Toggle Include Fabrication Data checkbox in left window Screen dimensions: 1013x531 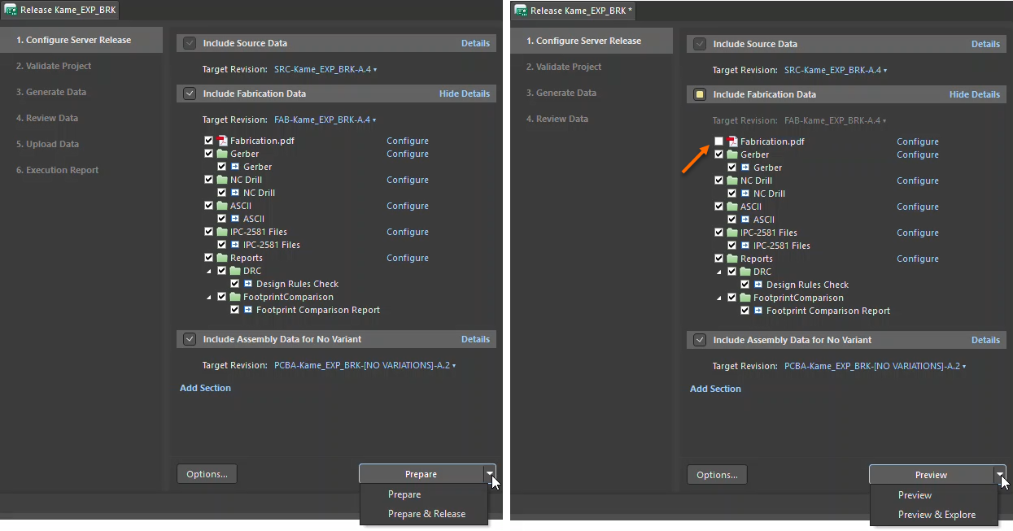click(x=190, y=94)
